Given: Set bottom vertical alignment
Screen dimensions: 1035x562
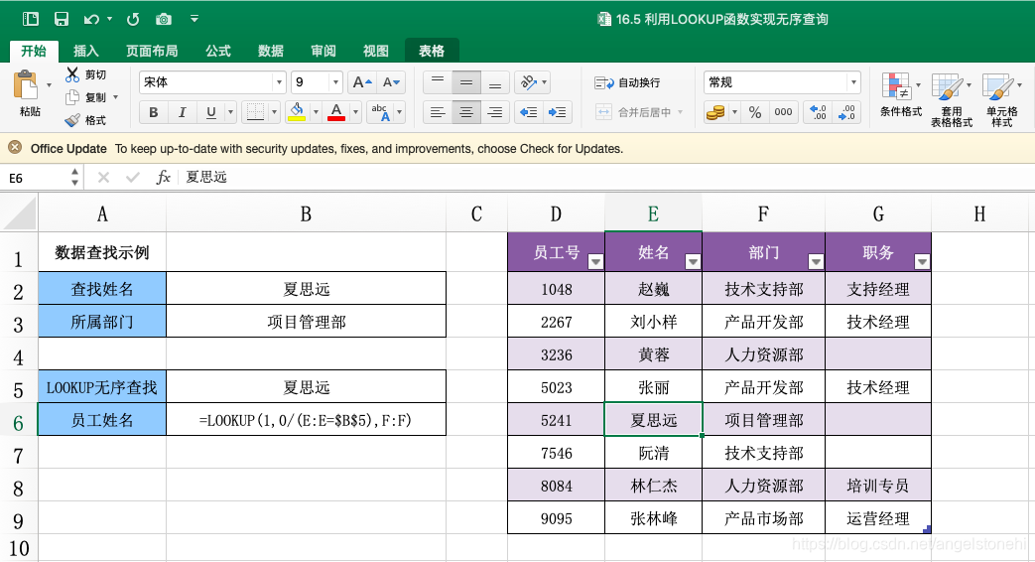Looking at the screenshot, I should pyautogui.click(x=495, y=81).
